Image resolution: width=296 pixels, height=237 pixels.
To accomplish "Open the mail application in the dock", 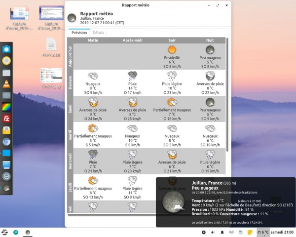I will coord(6,130).
